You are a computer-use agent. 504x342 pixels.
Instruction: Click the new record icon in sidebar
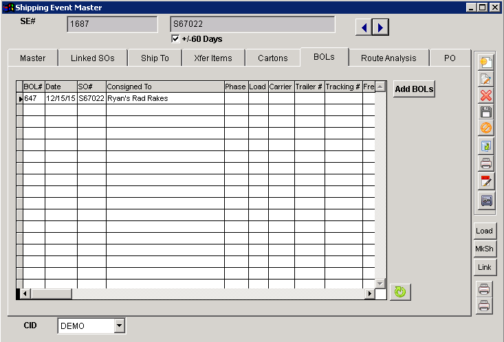(x=485, y=62)
